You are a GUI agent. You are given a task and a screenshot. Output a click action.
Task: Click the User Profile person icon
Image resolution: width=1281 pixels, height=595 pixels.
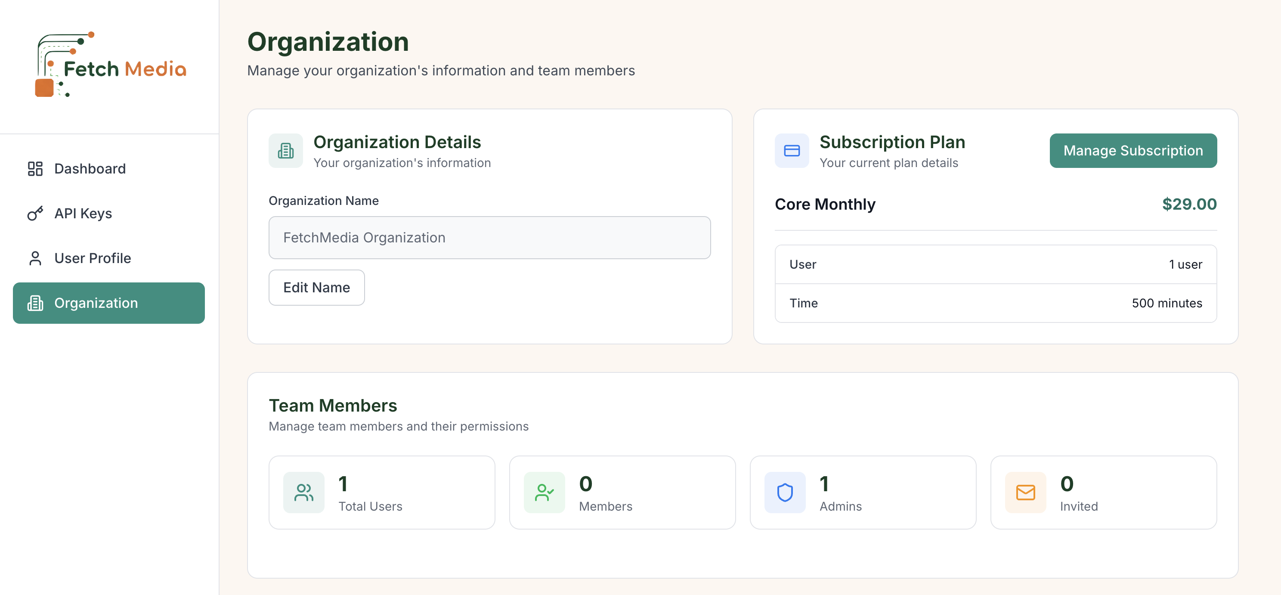click(x=34, y=258)
